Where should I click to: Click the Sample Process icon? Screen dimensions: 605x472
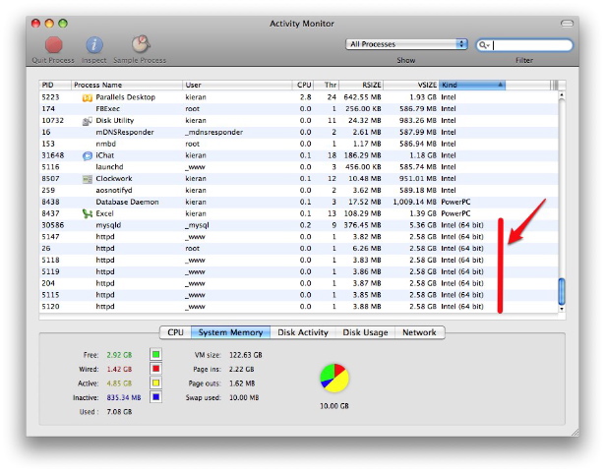point(141,44)
